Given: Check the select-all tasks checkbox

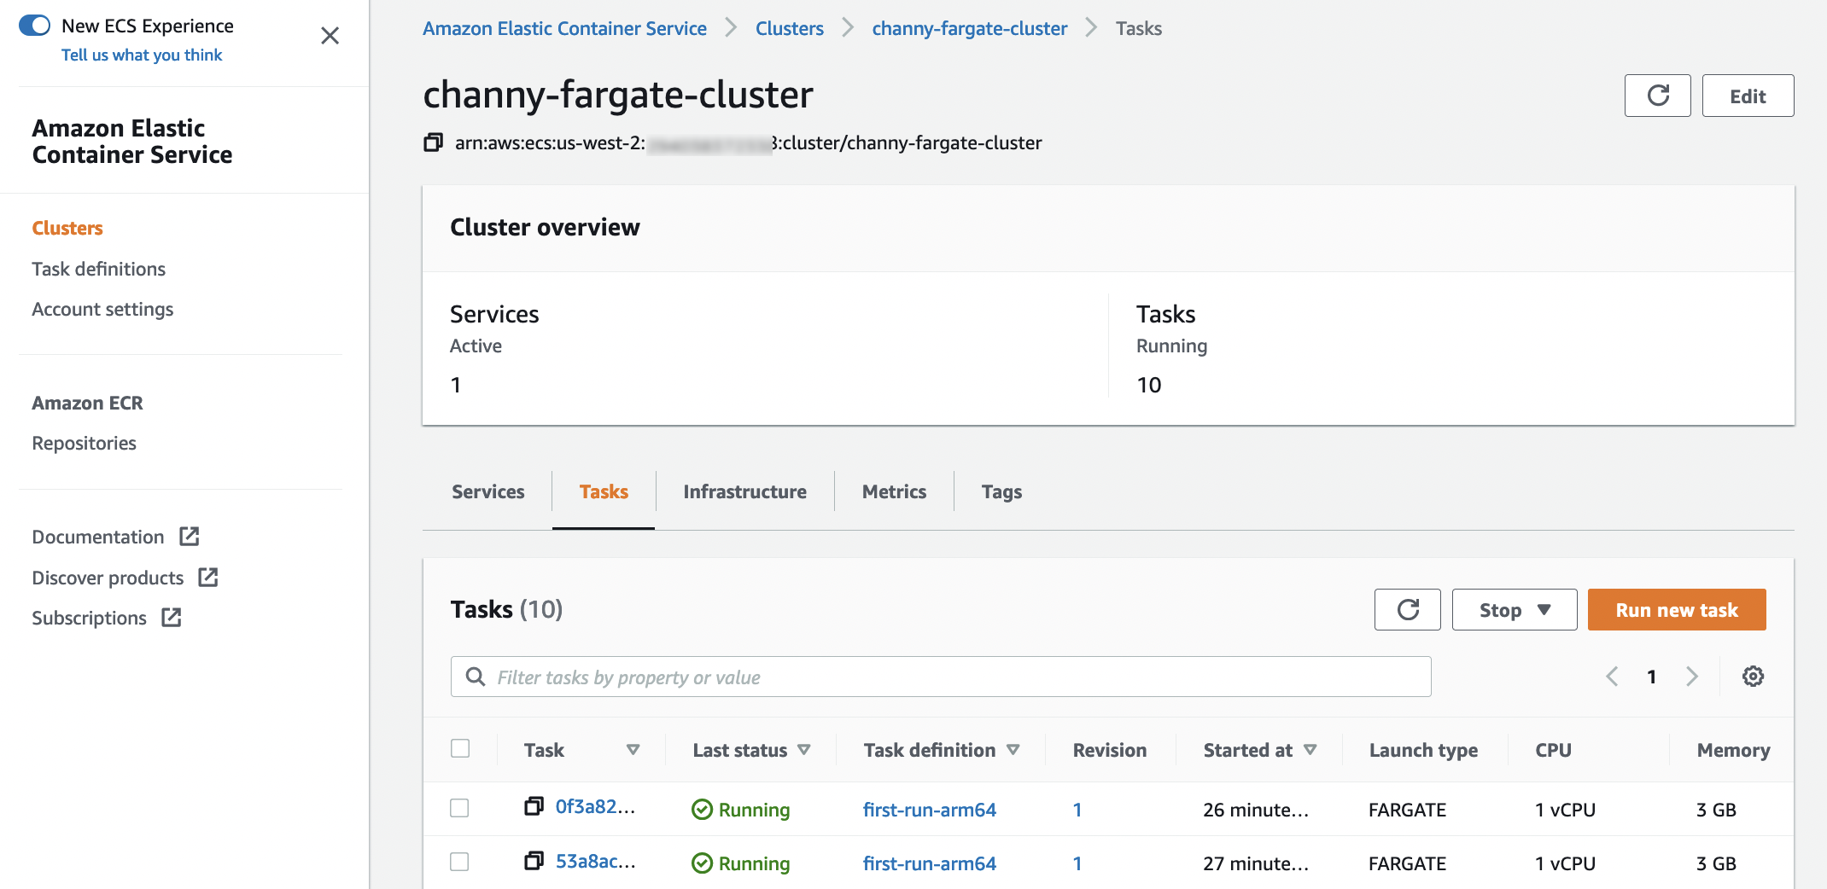Looking at the screenshot, I should pos(460,748).
